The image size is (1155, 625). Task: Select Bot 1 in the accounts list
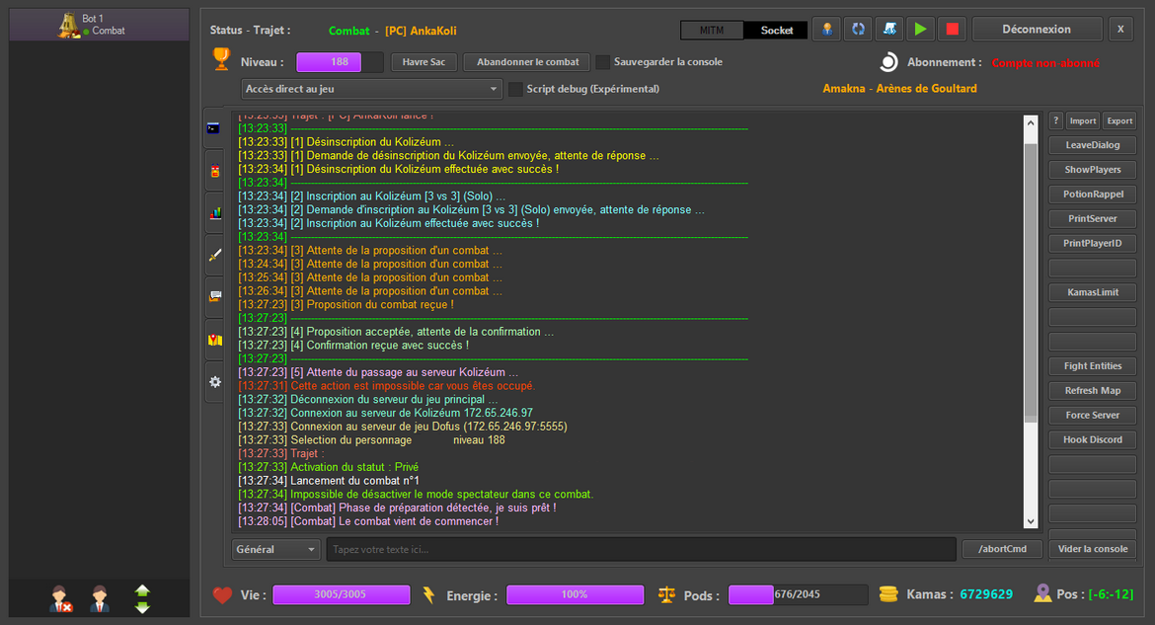(x=99, y=25)
